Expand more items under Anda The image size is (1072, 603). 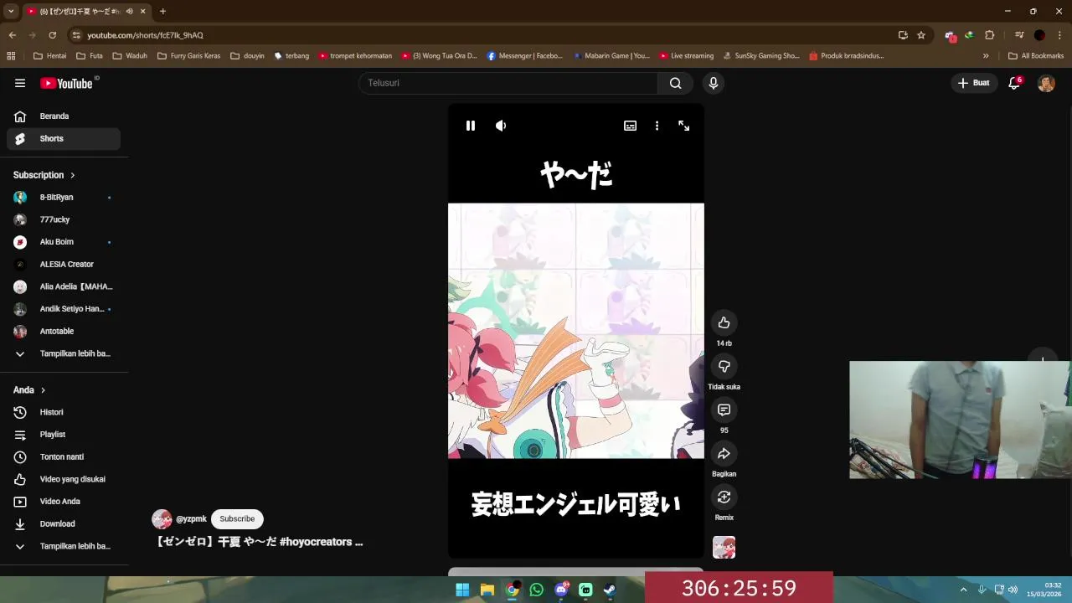coord(64,546)
